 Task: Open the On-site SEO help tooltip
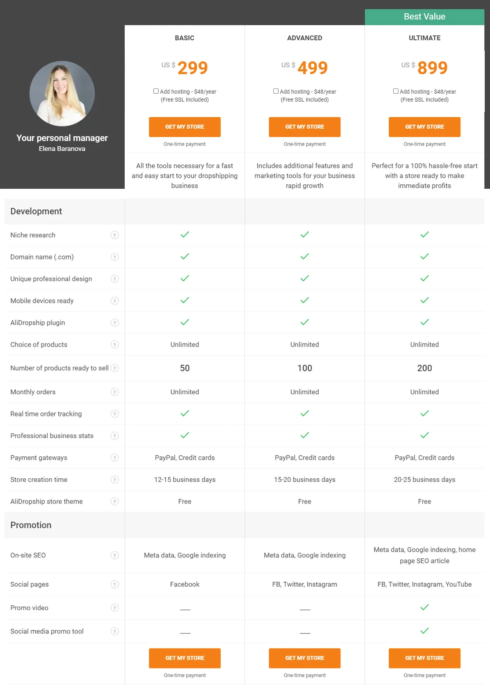(x=115, y=555)
